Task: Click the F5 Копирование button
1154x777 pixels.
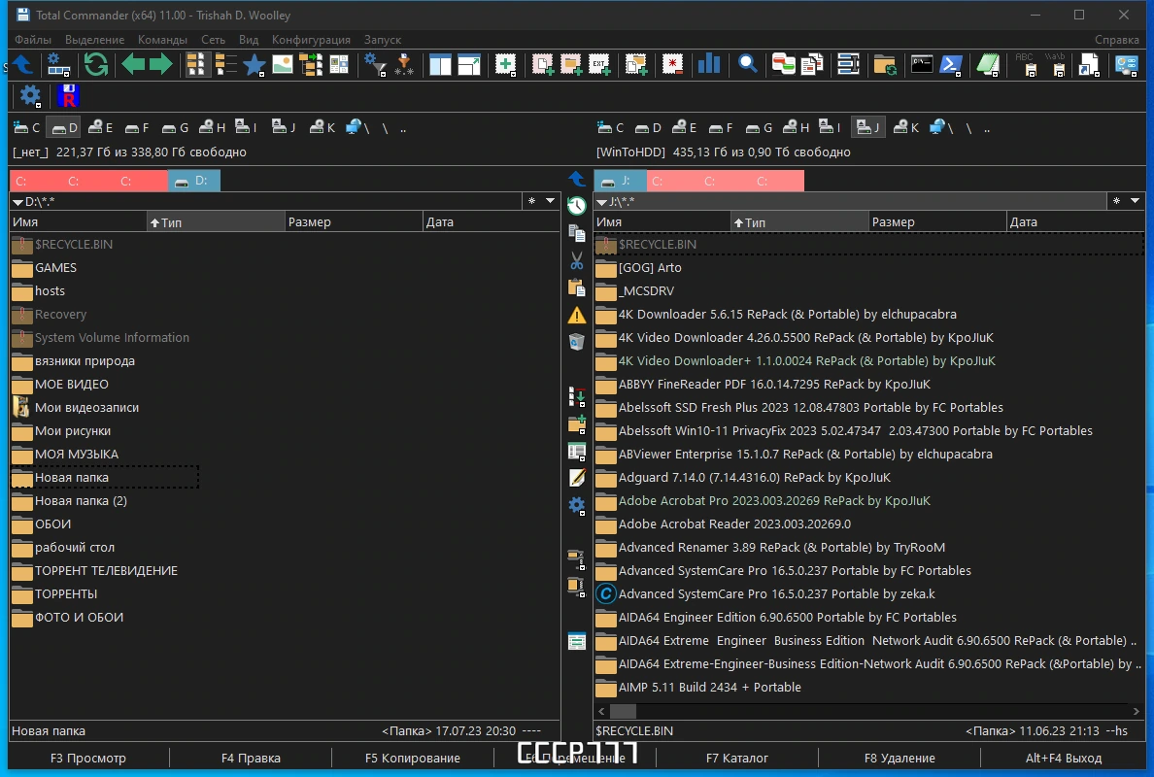Action: coord(412,758)
